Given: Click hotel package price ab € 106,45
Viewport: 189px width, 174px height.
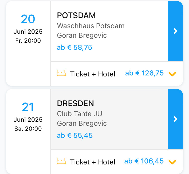Looking at the screenshot, I should (x=144, y=161).
